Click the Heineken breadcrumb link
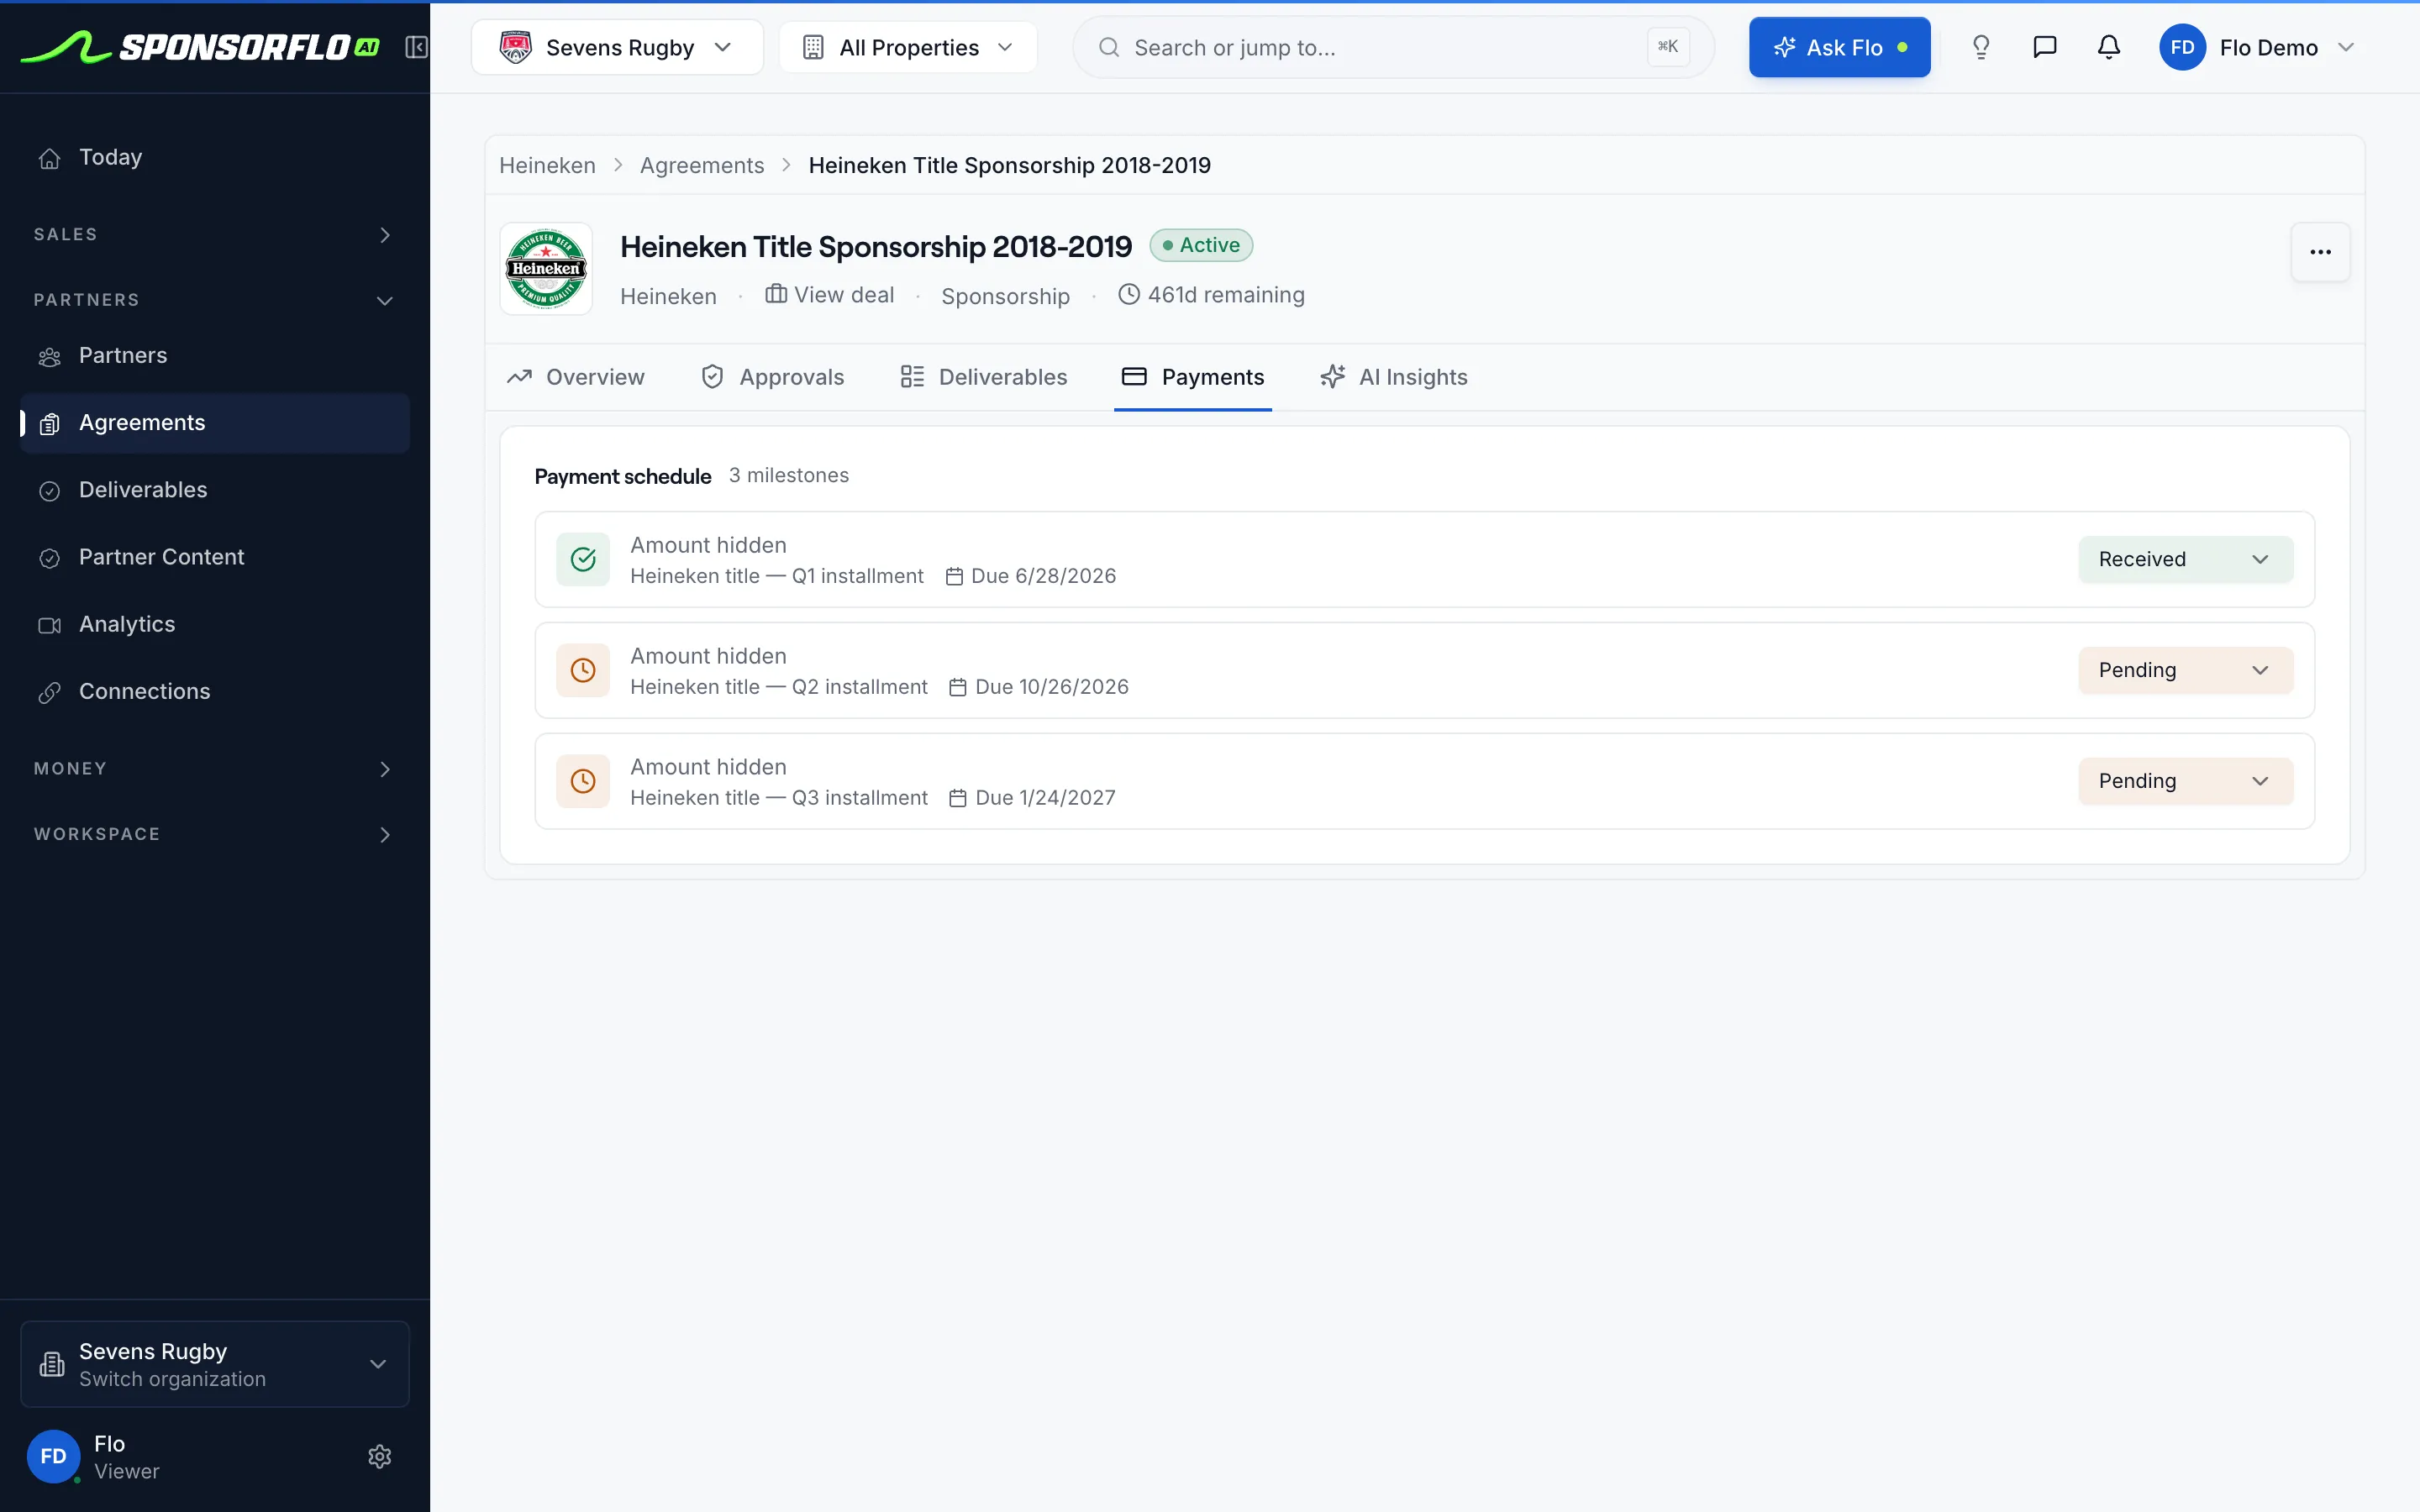 (547, 165)
